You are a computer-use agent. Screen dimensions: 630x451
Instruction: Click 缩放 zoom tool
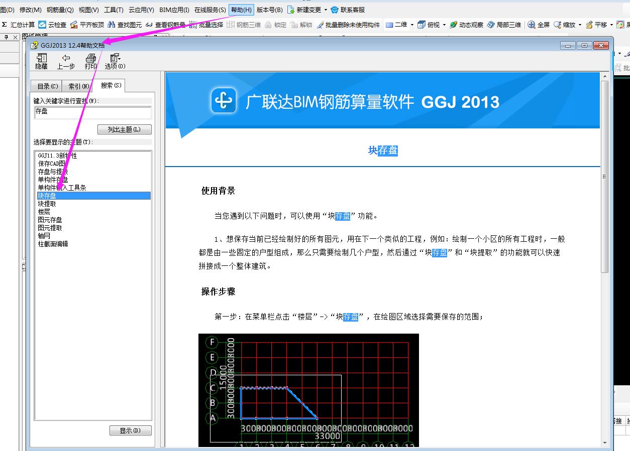(564, 25)
